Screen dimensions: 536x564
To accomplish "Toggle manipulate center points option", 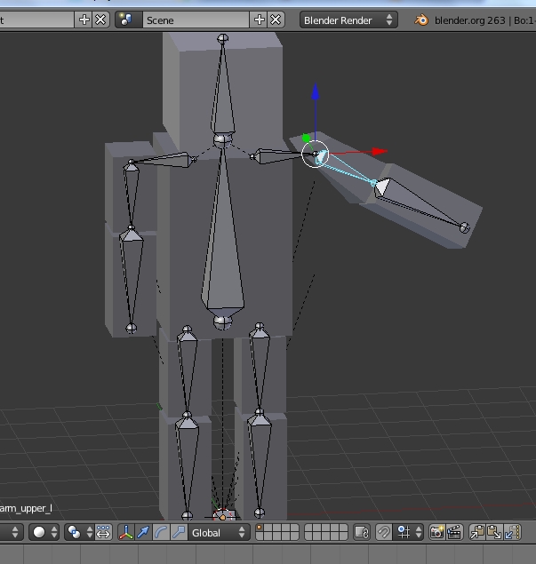I will 104,532.
